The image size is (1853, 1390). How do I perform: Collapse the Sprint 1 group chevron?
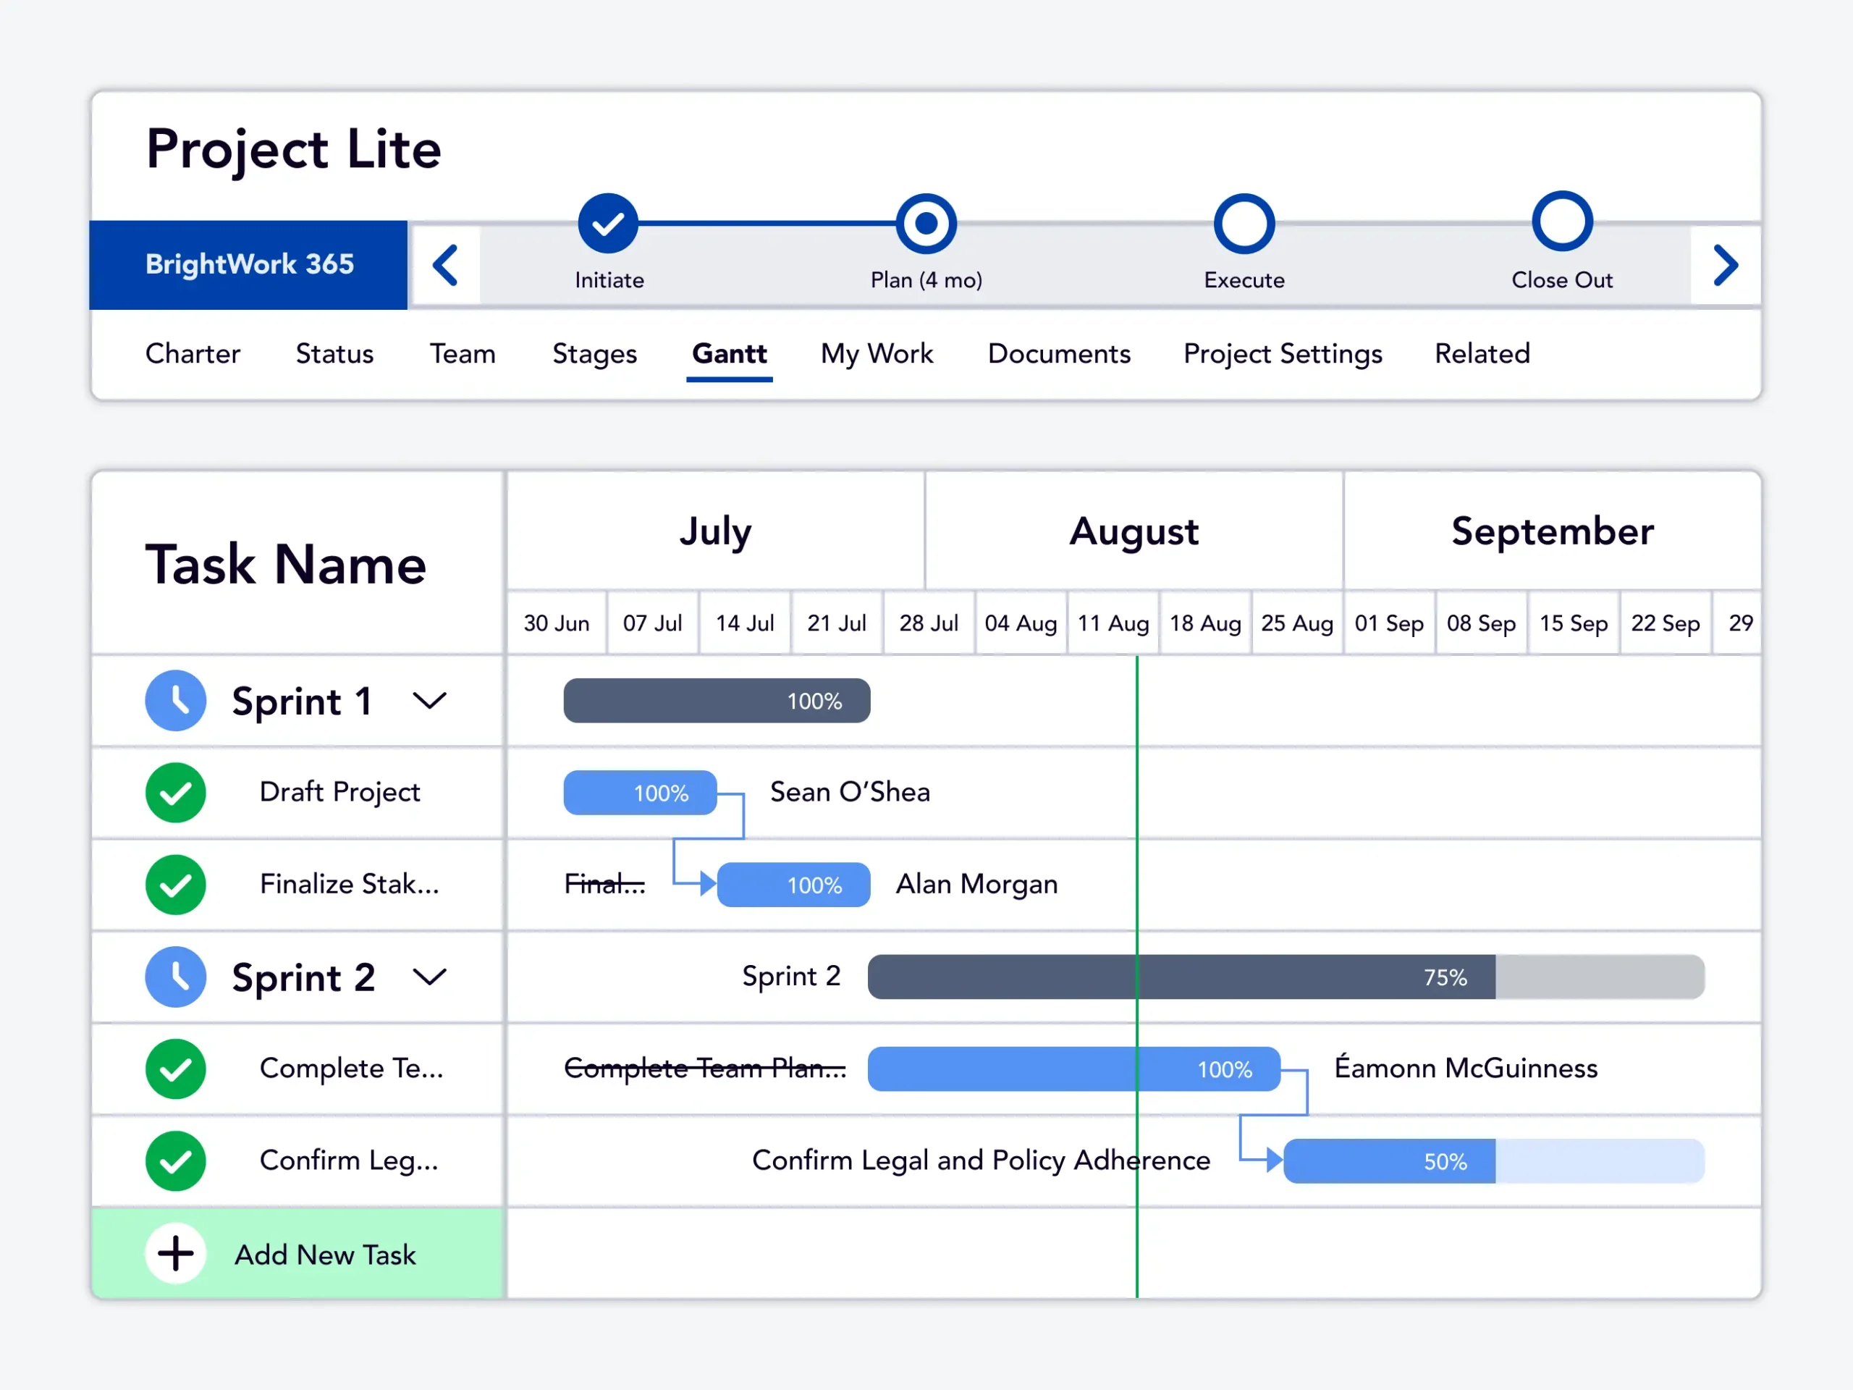[430, 701]
